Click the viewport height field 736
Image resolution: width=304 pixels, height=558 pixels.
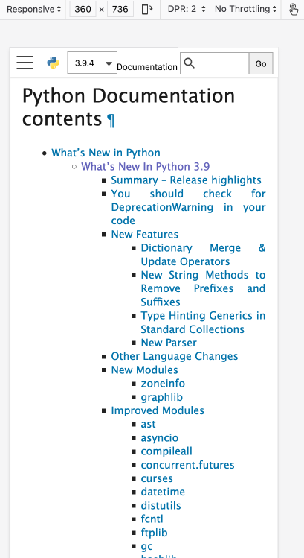(x=120, y=9)
